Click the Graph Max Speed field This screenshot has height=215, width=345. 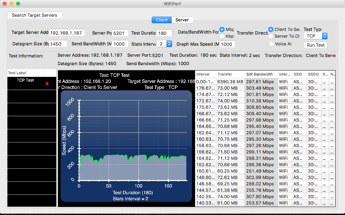pyautogui.click(x=227, y=44)
